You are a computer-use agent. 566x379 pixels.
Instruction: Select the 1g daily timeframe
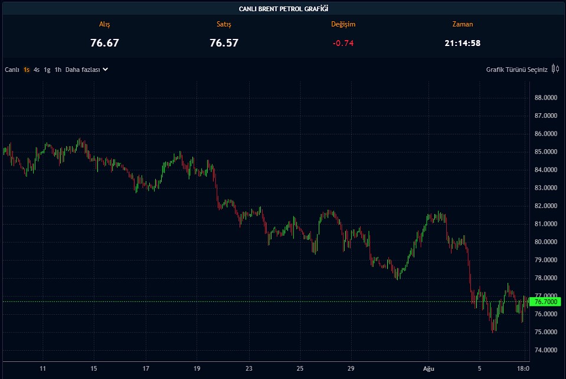(x=47, y=70)
